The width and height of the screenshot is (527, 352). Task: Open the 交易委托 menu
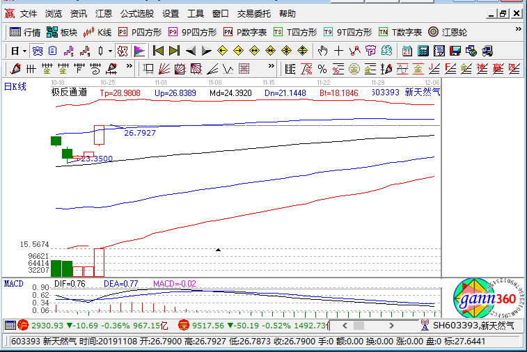(x=253, y=13)
